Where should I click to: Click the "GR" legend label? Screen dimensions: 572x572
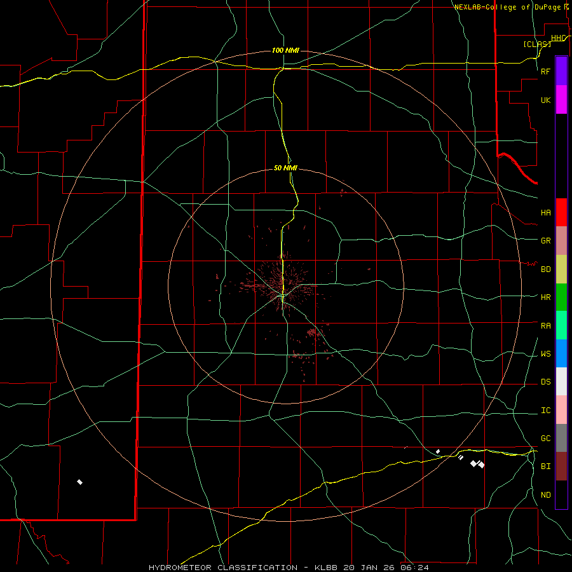pos(545,241)
